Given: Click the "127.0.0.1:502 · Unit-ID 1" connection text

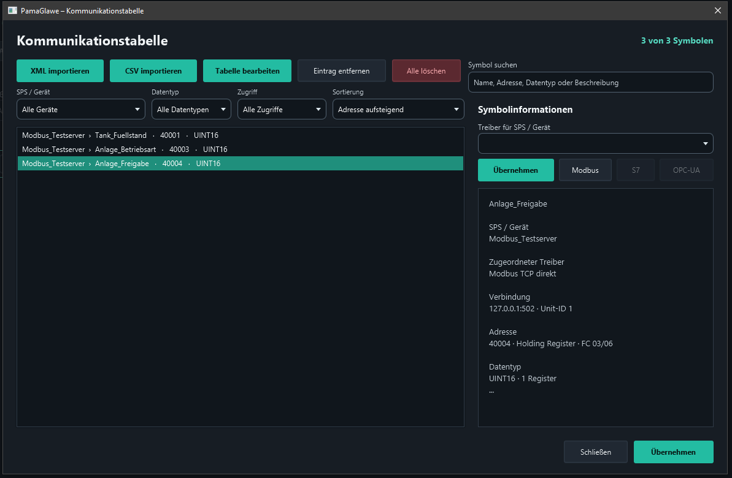Looking at the screenshot, I should pos(530,309).
